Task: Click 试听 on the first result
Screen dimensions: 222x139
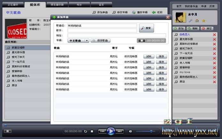Action: [x=149, y=56]
